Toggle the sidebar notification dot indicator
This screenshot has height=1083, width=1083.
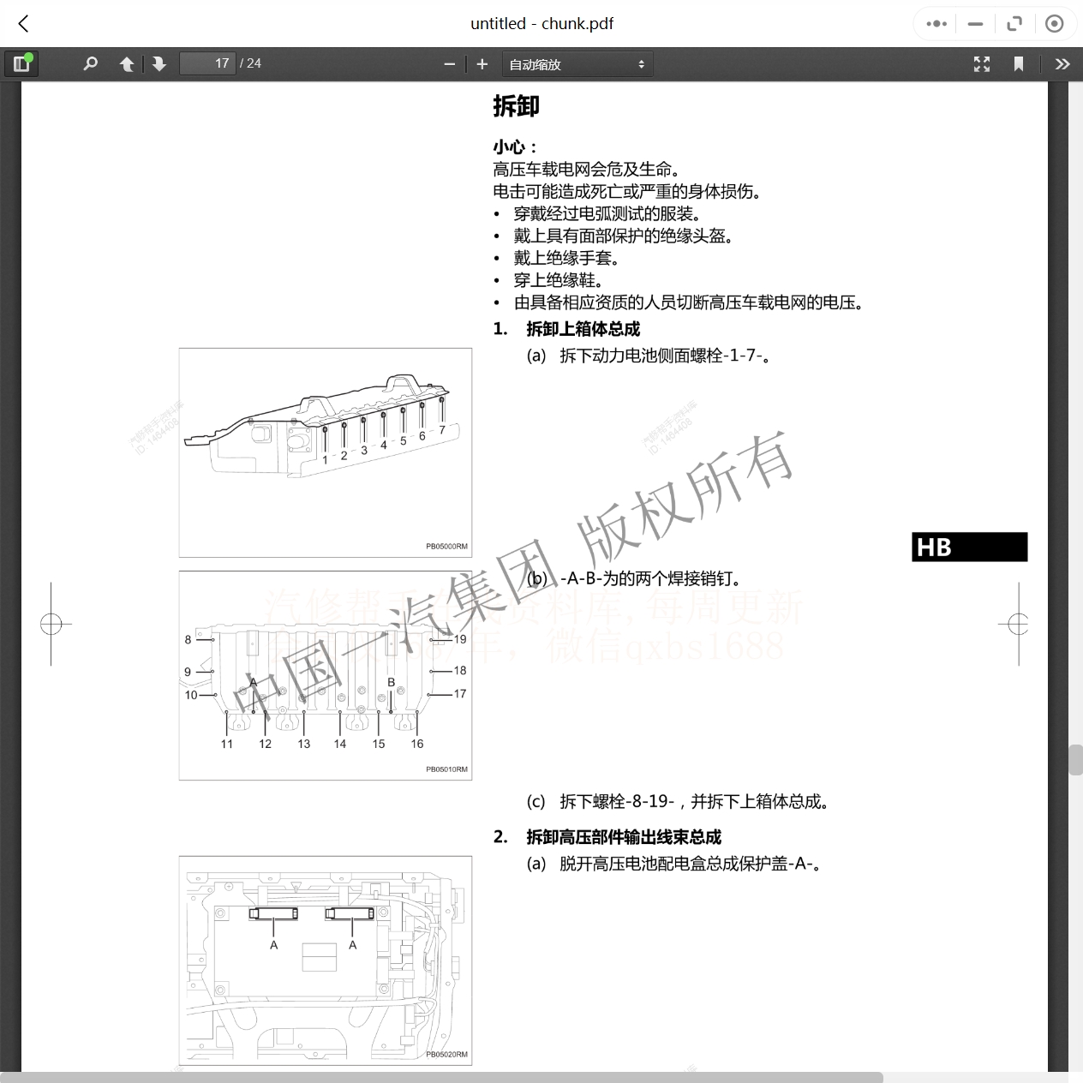click(x=28, y=57)
